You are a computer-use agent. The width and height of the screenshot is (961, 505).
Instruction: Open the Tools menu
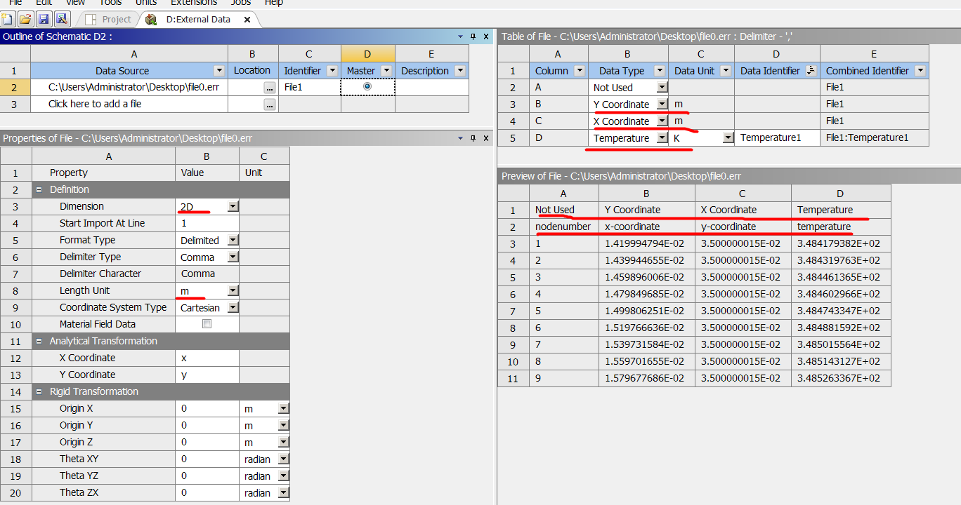(x=111, y=3)
